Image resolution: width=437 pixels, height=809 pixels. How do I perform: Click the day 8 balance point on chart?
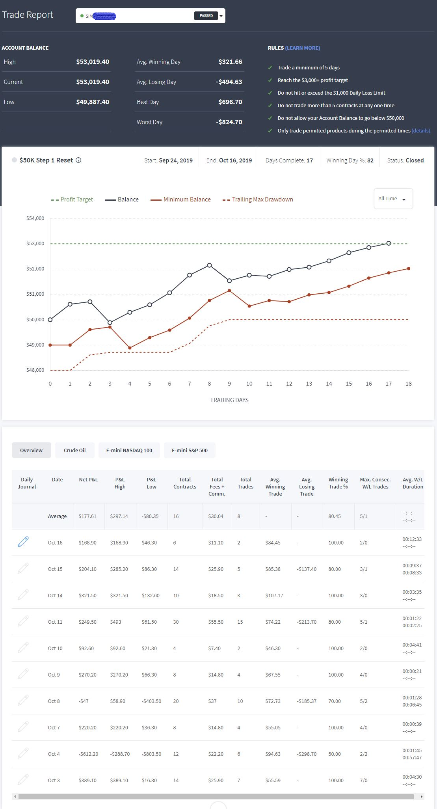[x=209, y=265]
